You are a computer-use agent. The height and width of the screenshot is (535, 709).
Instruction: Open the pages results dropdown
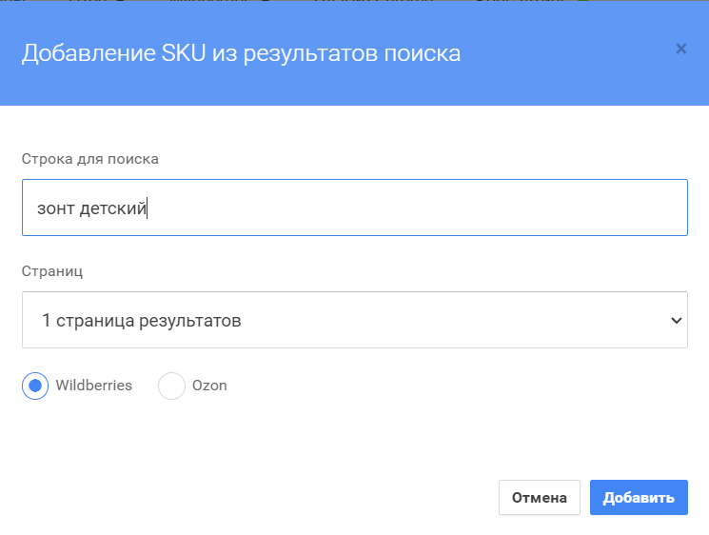click(354, 320)
